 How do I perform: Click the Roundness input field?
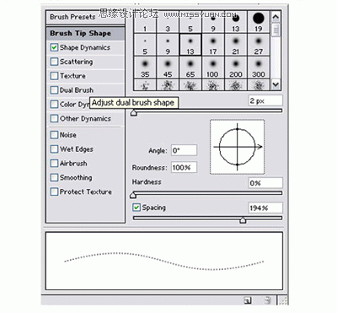pos(184,167)
